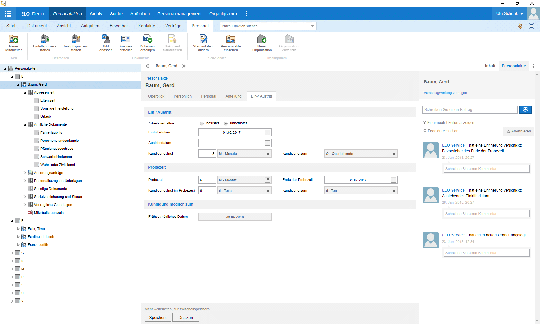540x324 pixels.
Task: Click the first ELO Service author link
Action: pos(453,145)
